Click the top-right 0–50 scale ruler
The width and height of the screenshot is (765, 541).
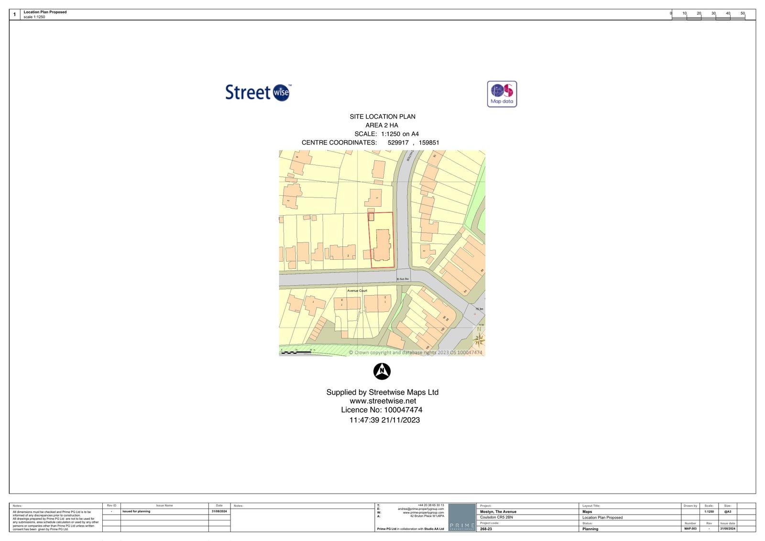(x=708, y=15)
